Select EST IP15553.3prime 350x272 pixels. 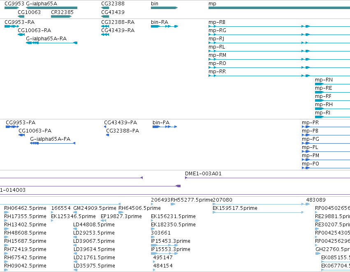(165, 253)
